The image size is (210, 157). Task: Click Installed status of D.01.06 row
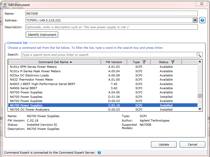pyautogui.click(x=166, y=97)
